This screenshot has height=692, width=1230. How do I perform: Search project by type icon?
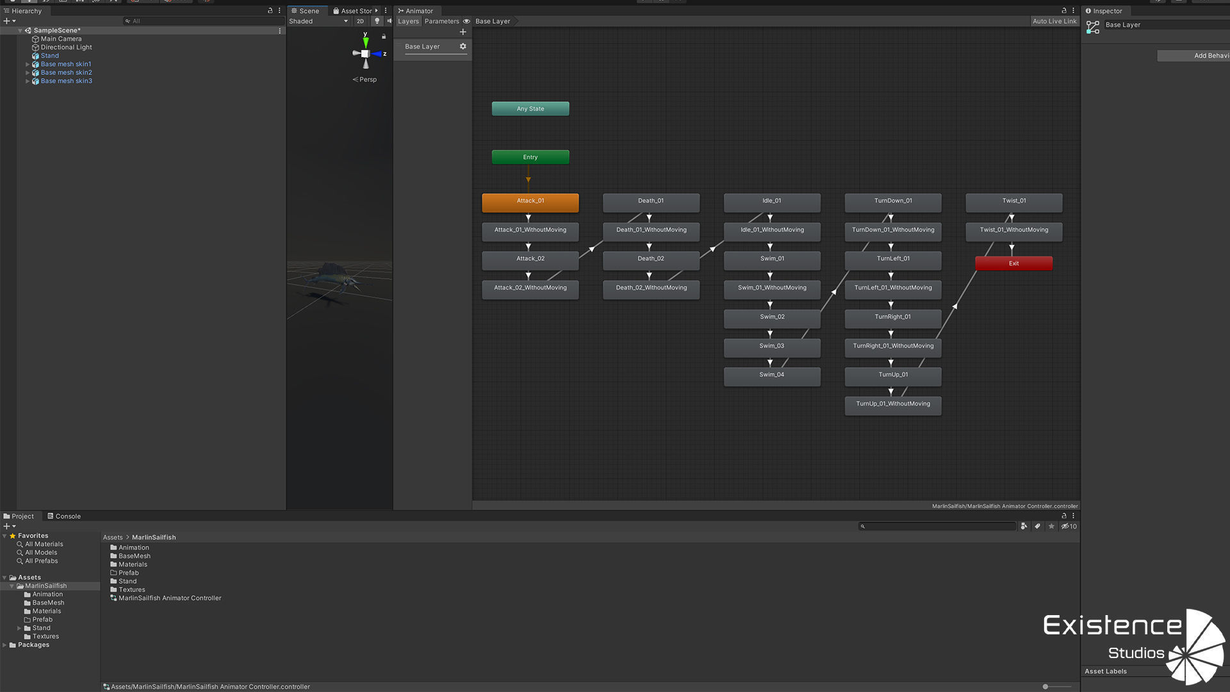click(x=1024, y=526)
